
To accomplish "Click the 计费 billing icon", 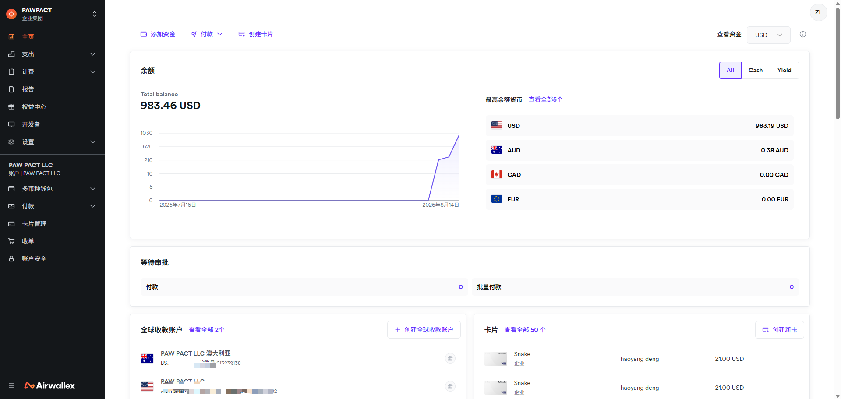I will click(x=11, y=72).
